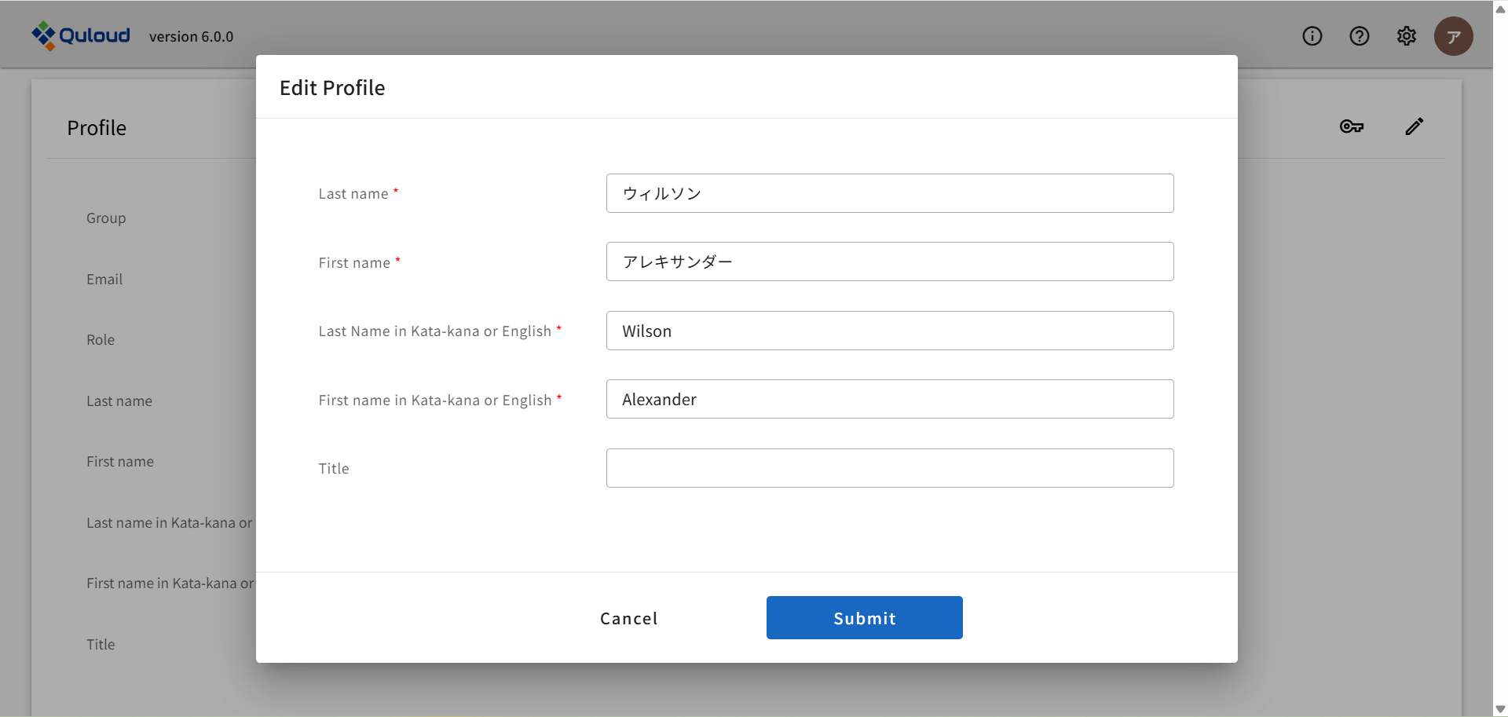Click the scrollbar down arrow
The width and height of the screenshot is (1508, 717).
click(x=1500, y=709)
